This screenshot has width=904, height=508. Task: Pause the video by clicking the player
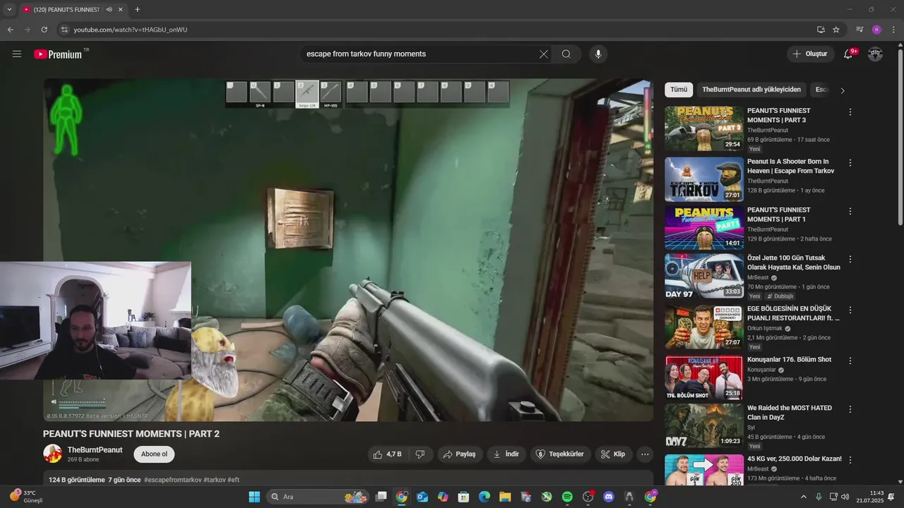(348, 250)
